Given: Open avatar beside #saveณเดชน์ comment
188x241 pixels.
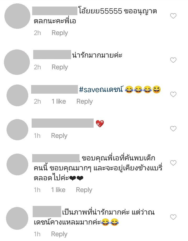Looking at the screenshot, I should pyautogui.click(x=17, y=95).
